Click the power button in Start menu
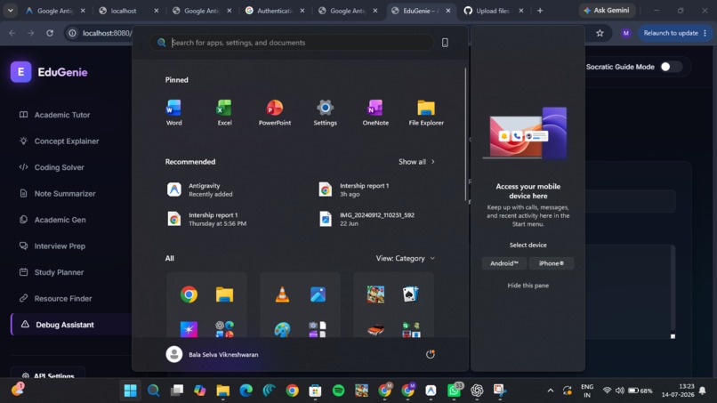This screenshot has height=403, width=717. [431, 354]
